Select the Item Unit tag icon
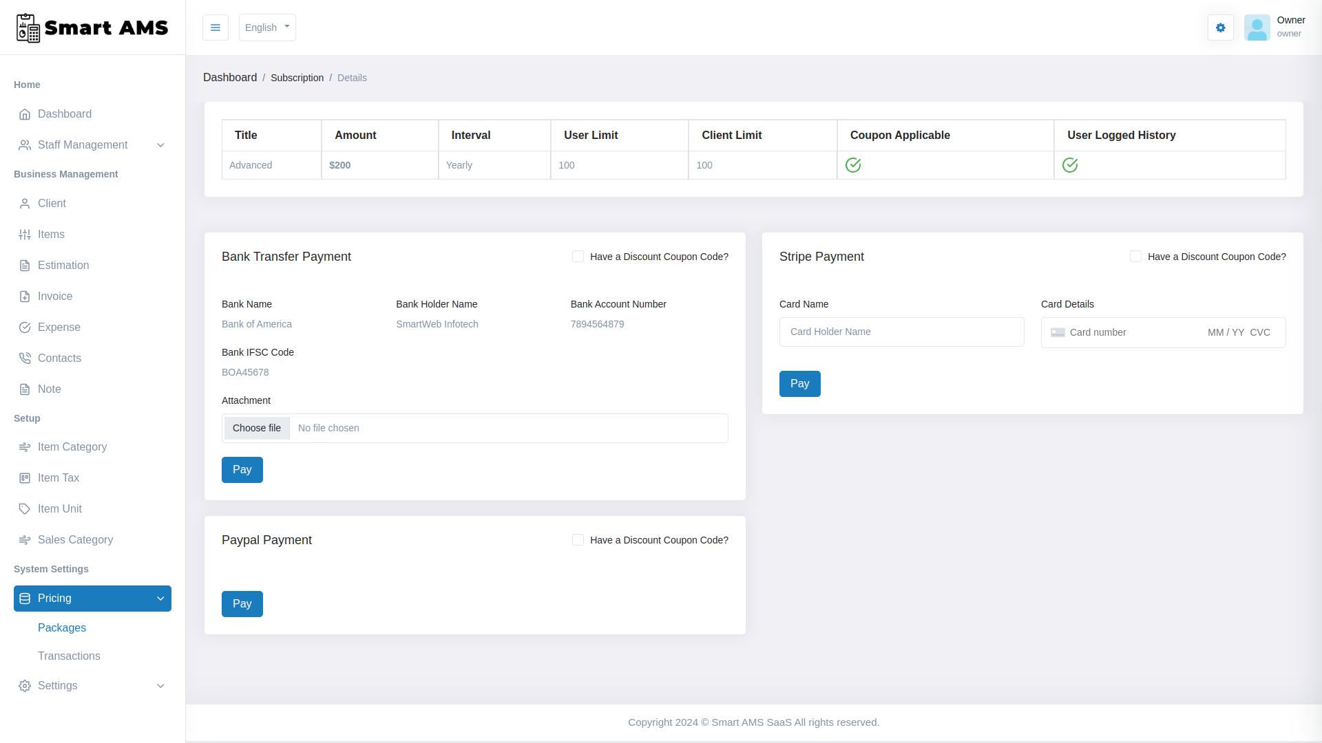Screen dimensions: 1322x743 tap(25, 508)
